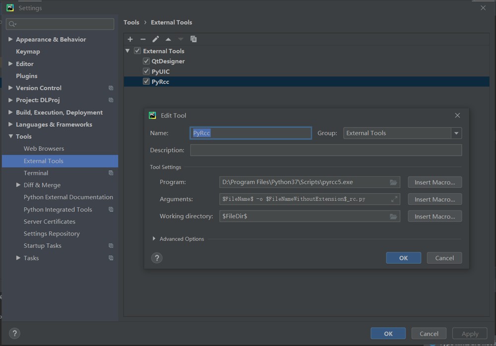Click Cancel in Settings window
Image resolution: width=496 pixels, height=346 pixels.
429,334
